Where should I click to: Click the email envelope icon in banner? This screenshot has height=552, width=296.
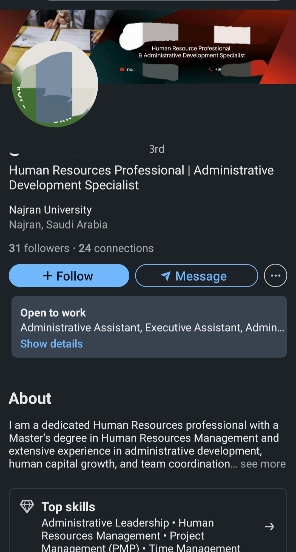tap(122, 69)
